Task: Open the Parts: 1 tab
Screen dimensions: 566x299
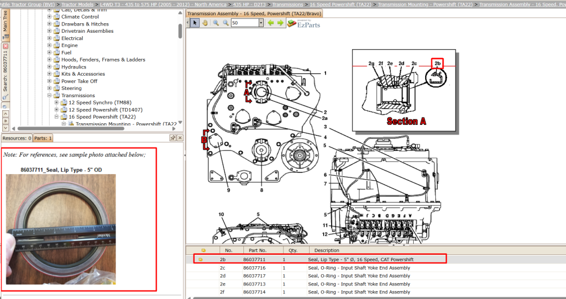Action: coord(44,138)
